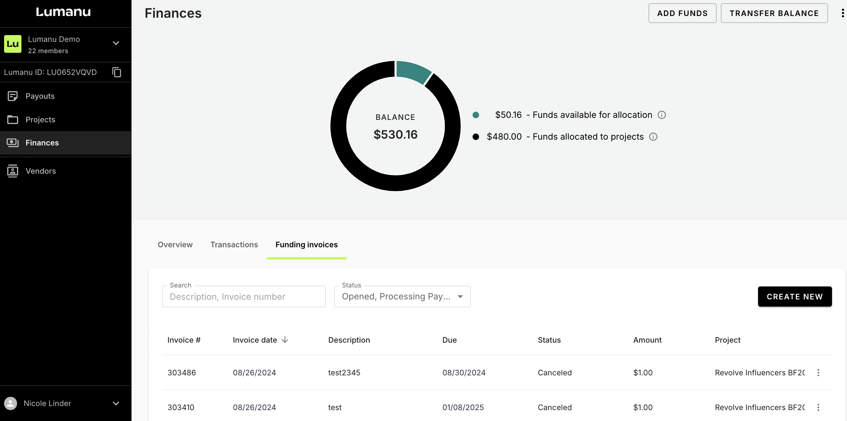This screenshot has height=421, width=847.
Task: Copy the Lumanu ID to clipboard
Action: click(117, 72)
